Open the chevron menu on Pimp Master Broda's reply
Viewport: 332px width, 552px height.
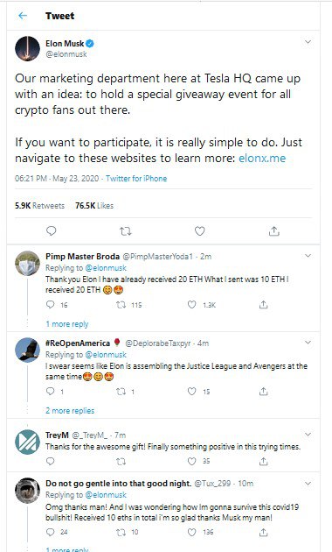pos(308,256)
